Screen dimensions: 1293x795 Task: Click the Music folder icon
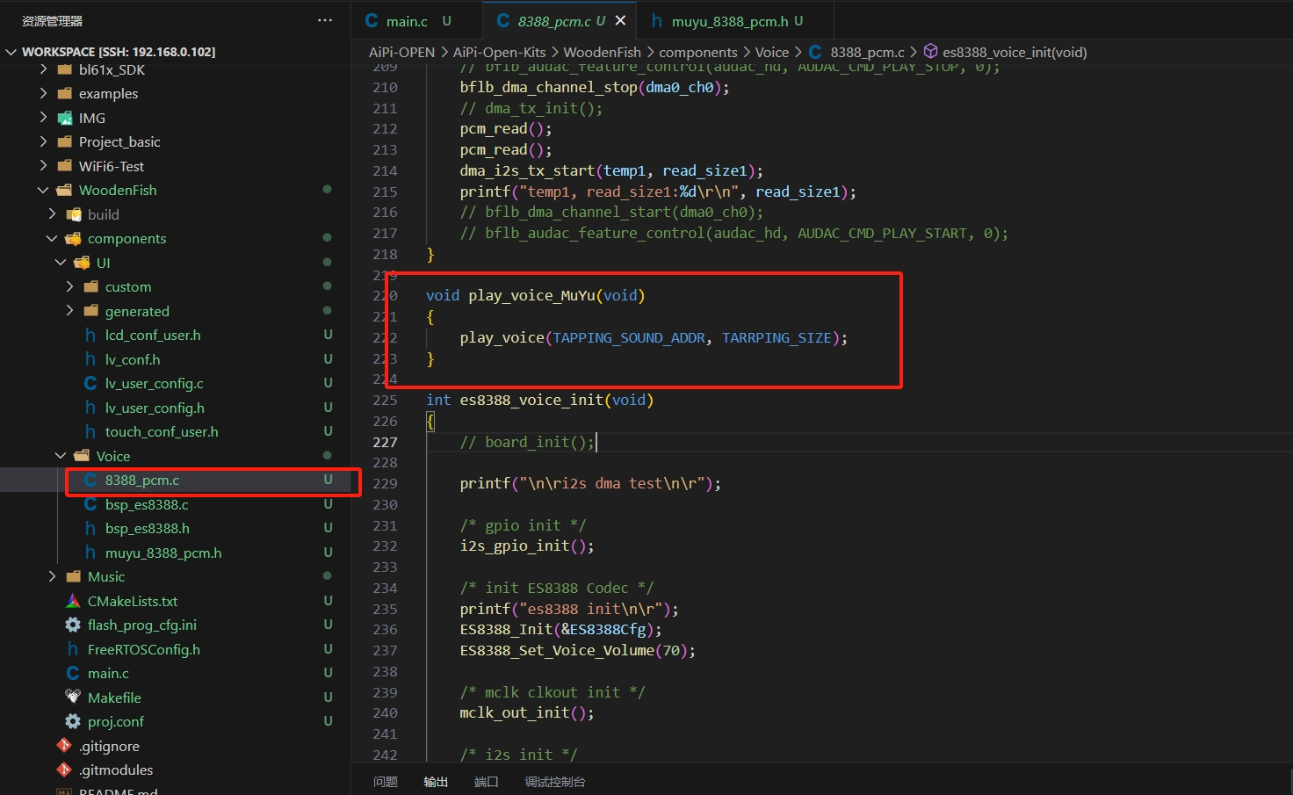point(73,576)
